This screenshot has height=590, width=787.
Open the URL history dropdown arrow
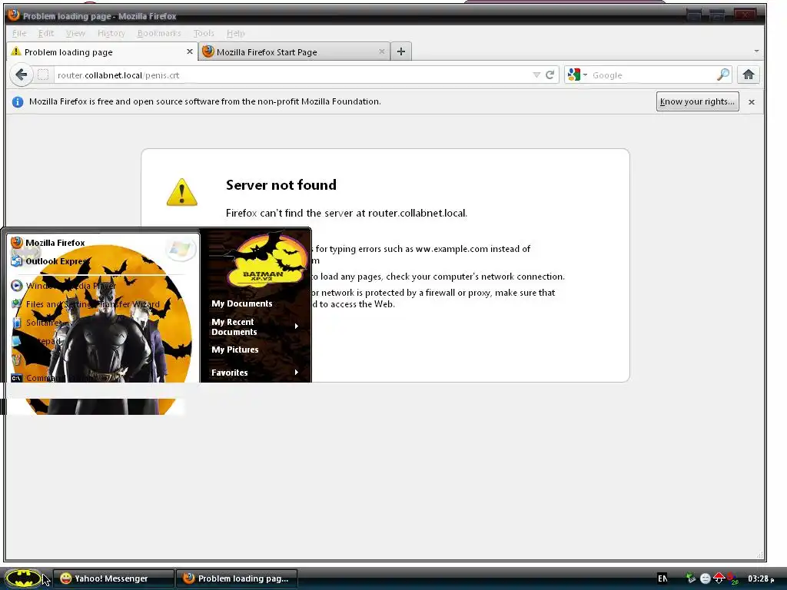click(x=536, y=75)
